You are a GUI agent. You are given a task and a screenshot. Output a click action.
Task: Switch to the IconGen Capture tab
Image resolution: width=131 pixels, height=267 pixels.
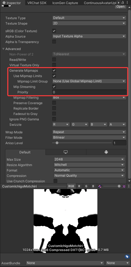click(x=65, y=3)
